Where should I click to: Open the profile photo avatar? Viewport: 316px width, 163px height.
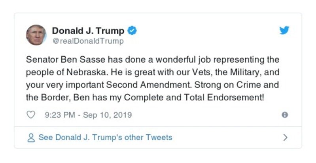click(36, 35)
